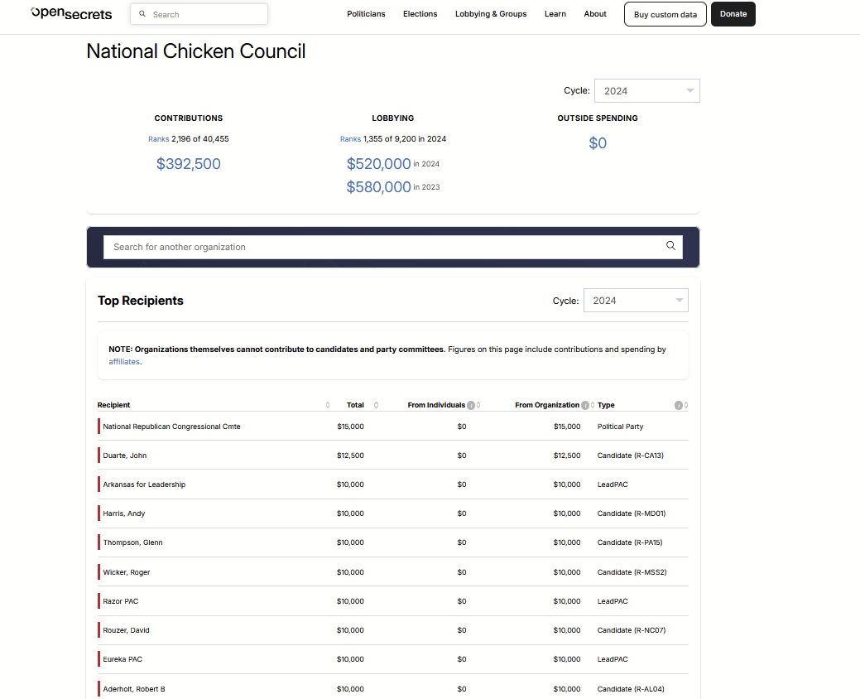Click the $15,000 Total cell for NRCC
The image size is (860, 699).
coord(350,427)
